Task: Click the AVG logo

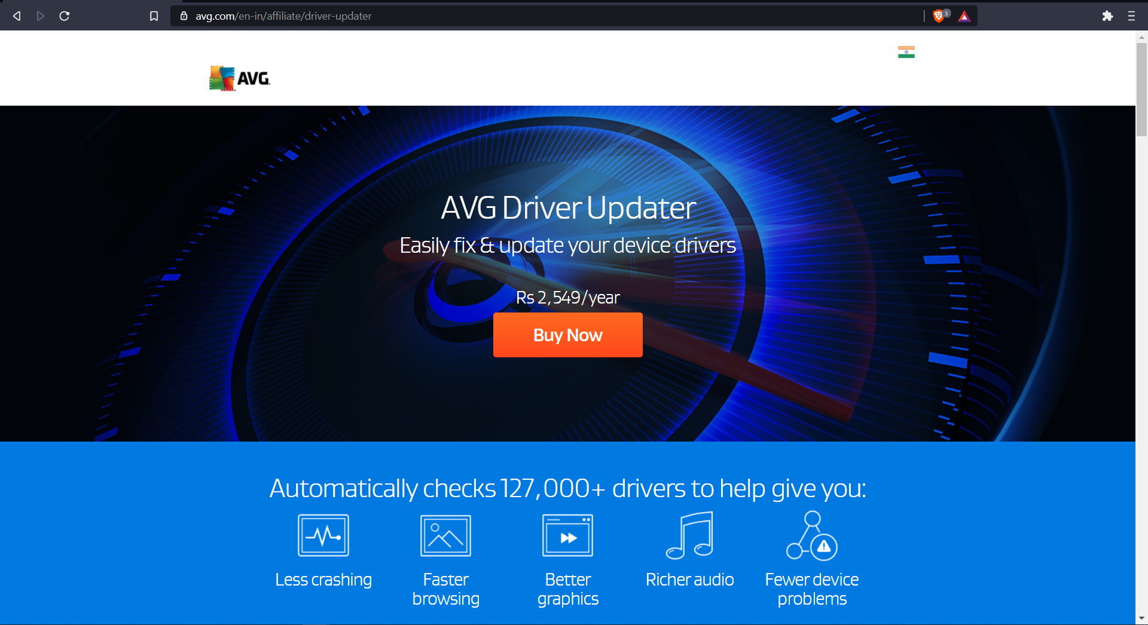Action: pyautogui.click(x=240, y=78)
